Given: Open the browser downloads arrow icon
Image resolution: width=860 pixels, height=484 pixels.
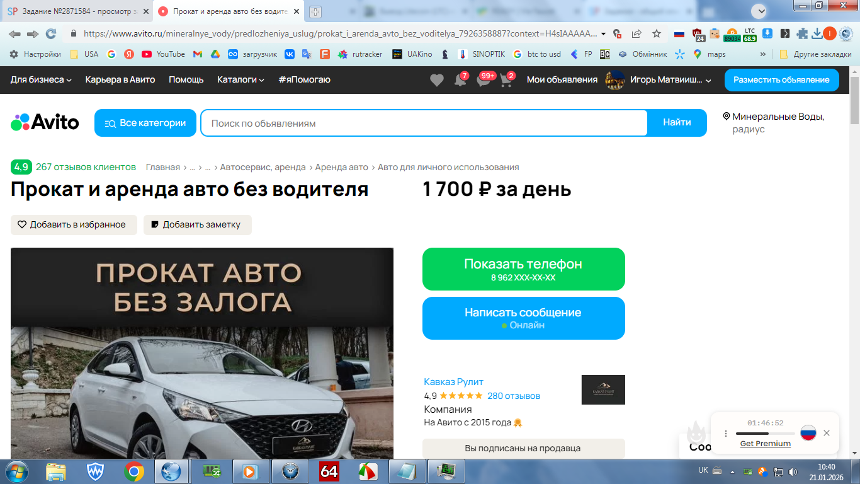Looking at the screenshot, I should pos(817,34).
